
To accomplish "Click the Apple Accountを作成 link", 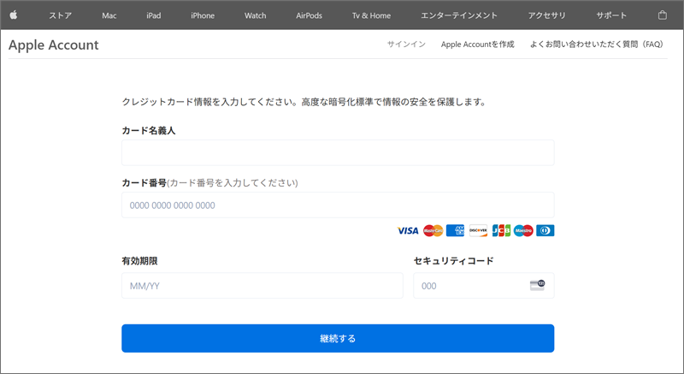I will click(478, 45).
